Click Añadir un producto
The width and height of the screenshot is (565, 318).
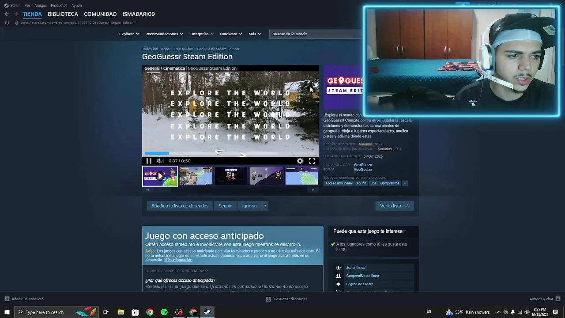pos(24,299)
